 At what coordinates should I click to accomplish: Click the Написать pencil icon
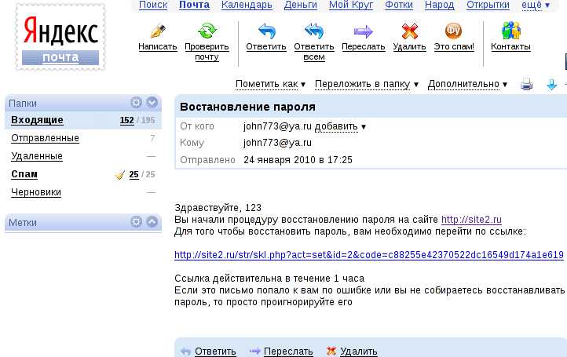pyautogui.click(x=158, y=31)
